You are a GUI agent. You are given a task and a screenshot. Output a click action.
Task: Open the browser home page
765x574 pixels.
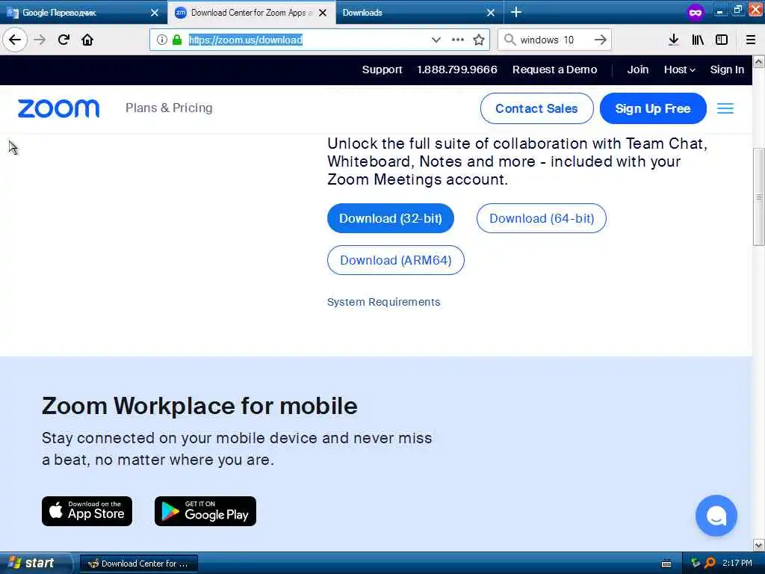coord(87,40)
